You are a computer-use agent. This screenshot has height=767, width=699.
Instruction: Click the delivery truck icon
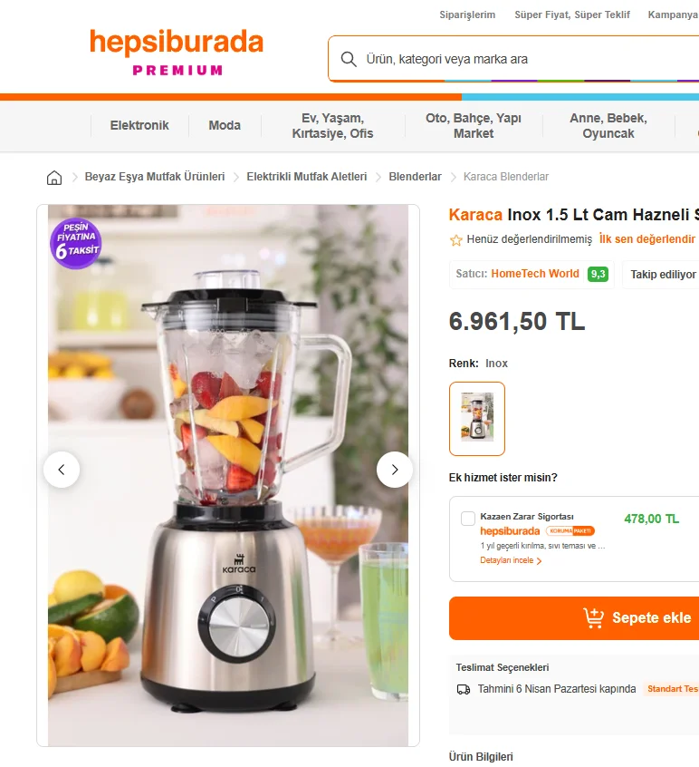(463, 689)
